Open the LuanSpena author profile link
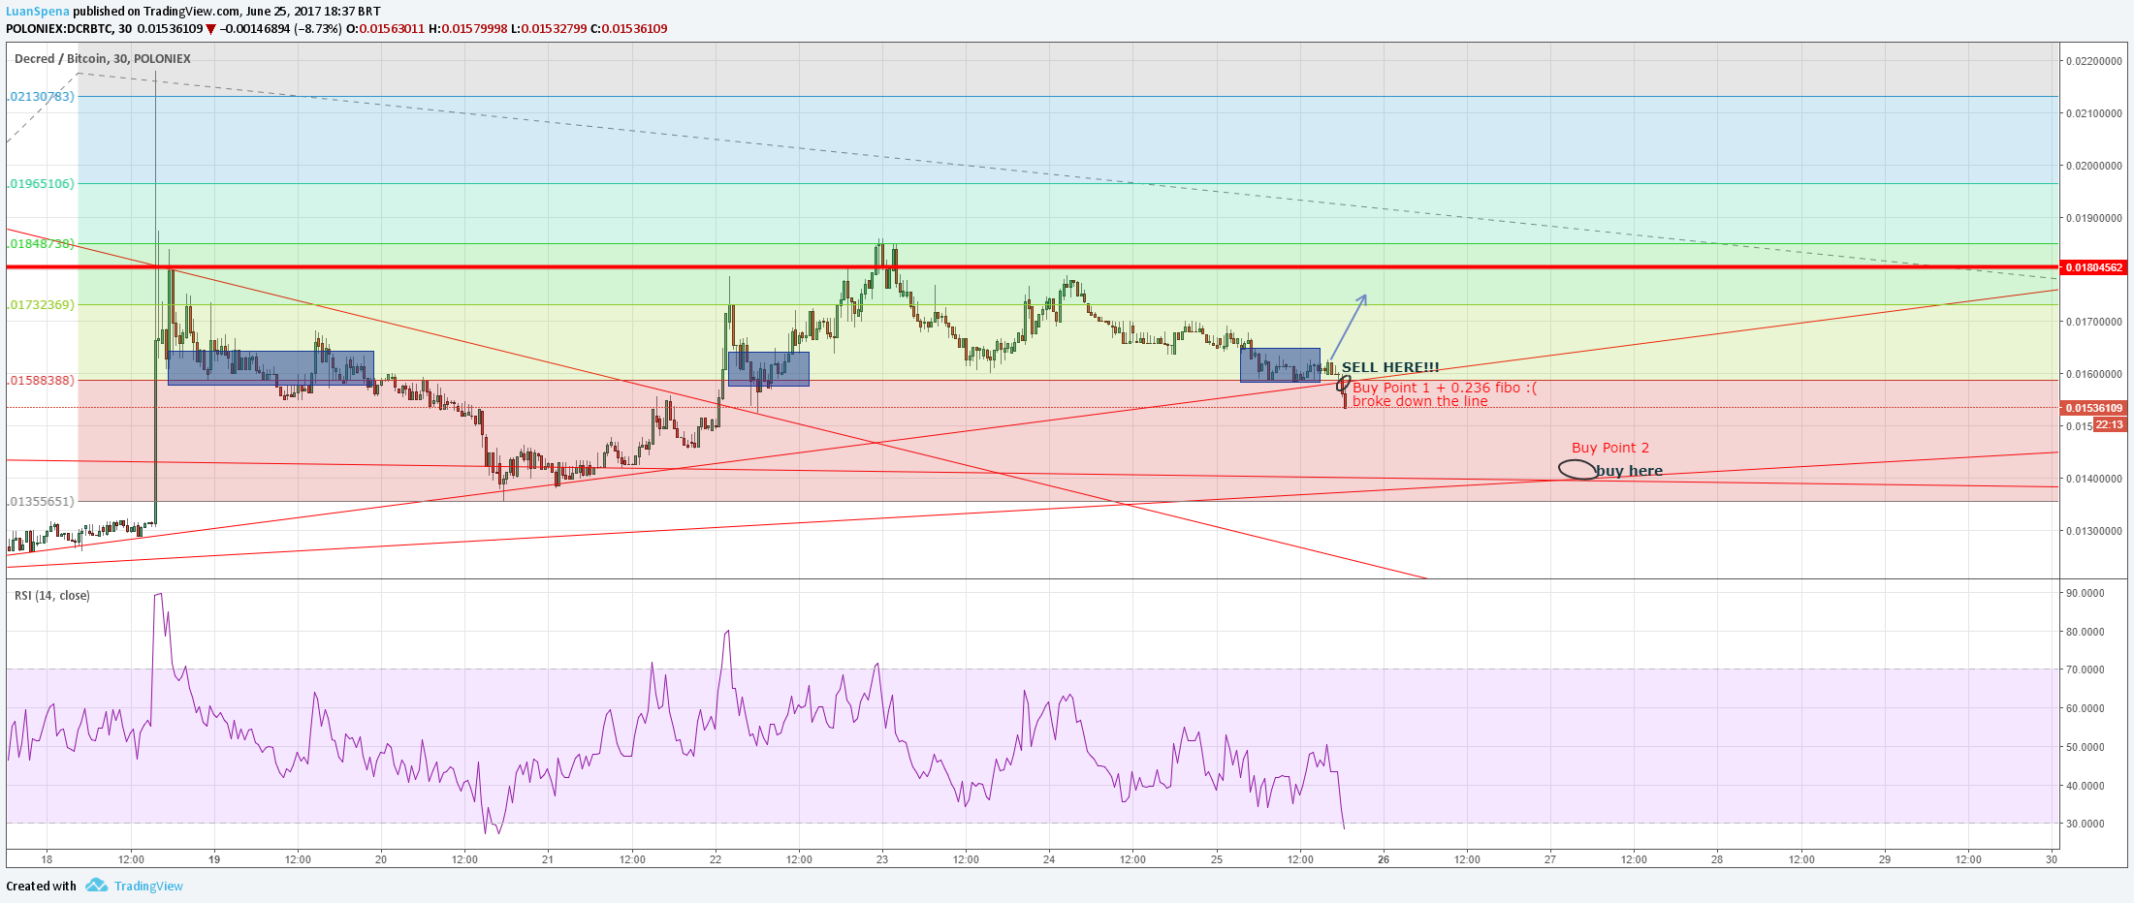The width and height of the screenshot is (2134, 903). pos(38,12)
